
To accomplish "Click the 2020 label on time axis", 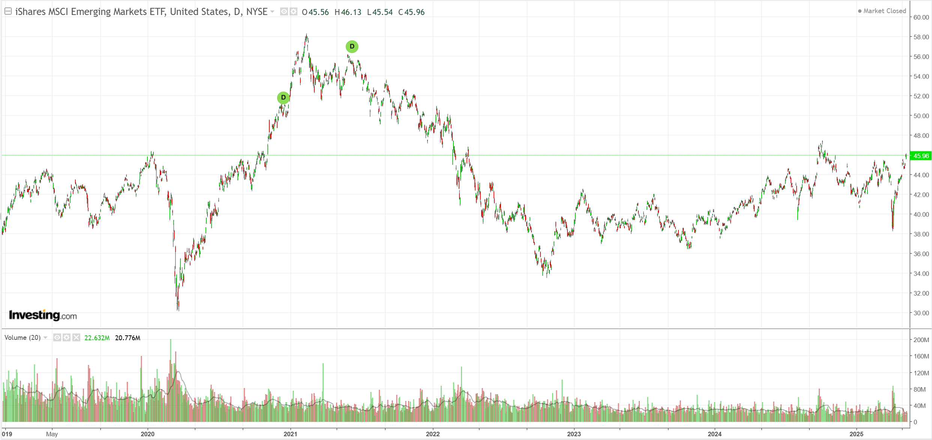I will 147,434.
